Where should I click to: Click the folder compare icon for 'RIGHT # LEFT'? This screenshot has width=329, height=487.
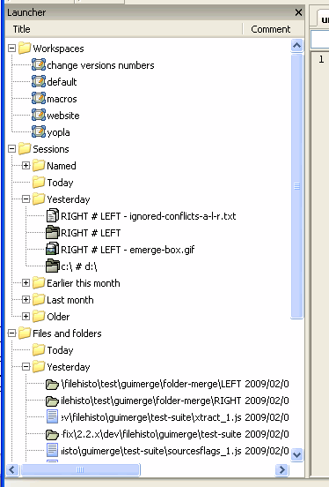pos(53,233)
